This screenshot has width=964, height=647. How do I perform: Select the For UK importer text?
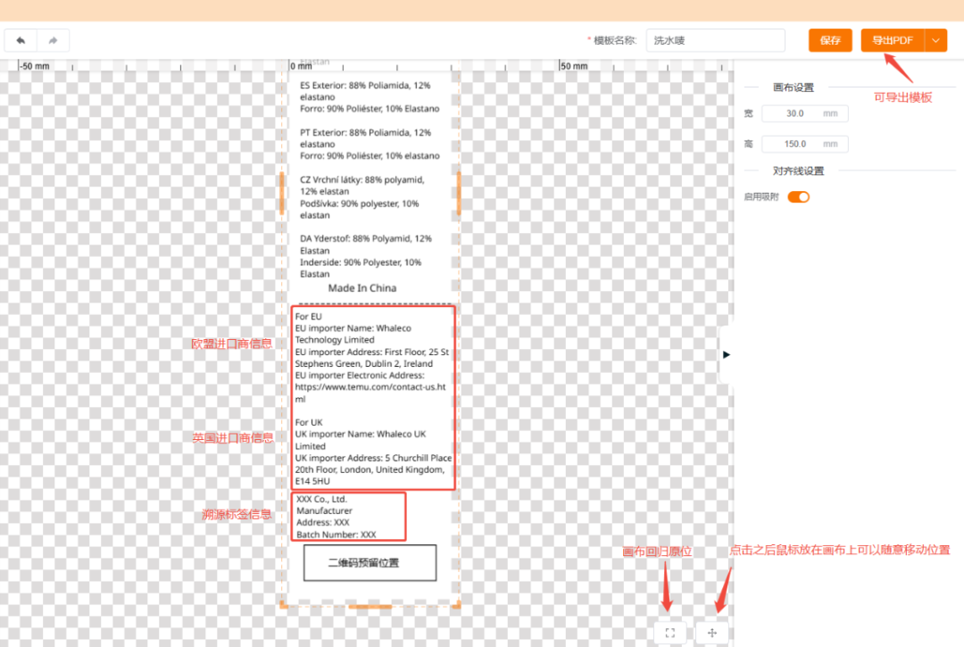373,452
